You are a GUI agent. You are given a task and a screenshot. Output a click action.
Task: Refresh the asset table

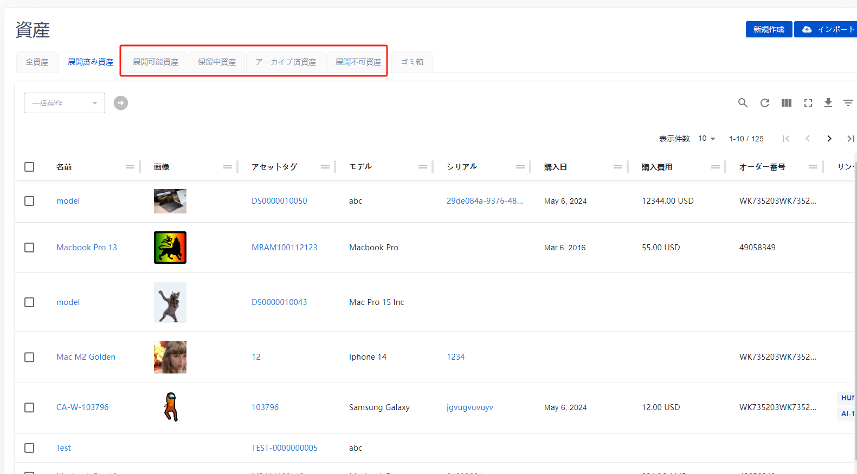point(764,103)
